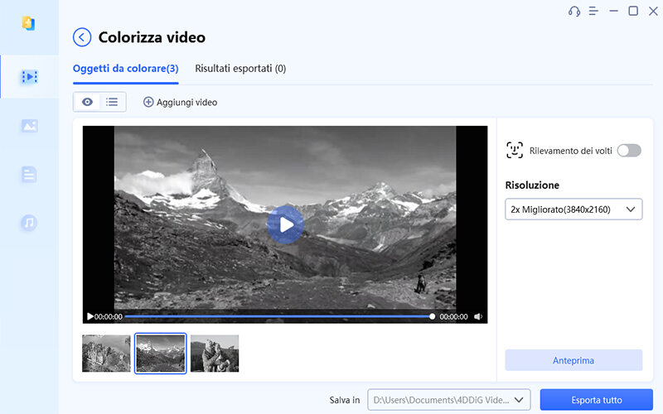
Task: Maximize the application window
Action: 633,11
